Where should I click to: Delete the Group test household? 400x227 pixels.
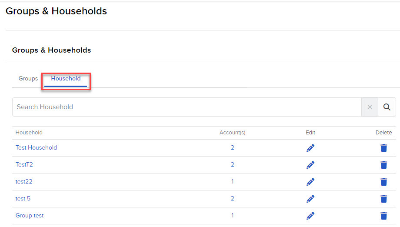tap(383, 216)
